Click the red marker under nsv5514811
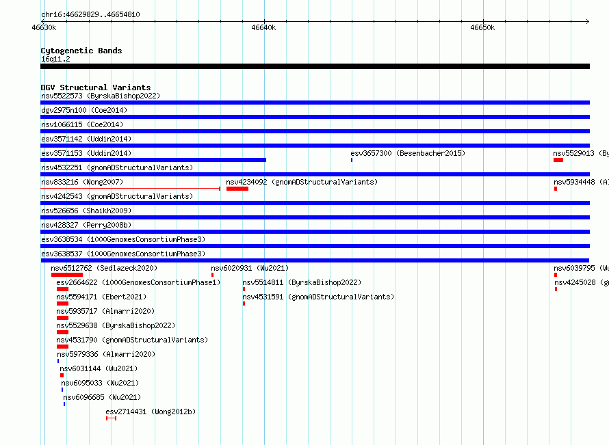This screenshot has height=445, width=609. (x=244, y=289)
